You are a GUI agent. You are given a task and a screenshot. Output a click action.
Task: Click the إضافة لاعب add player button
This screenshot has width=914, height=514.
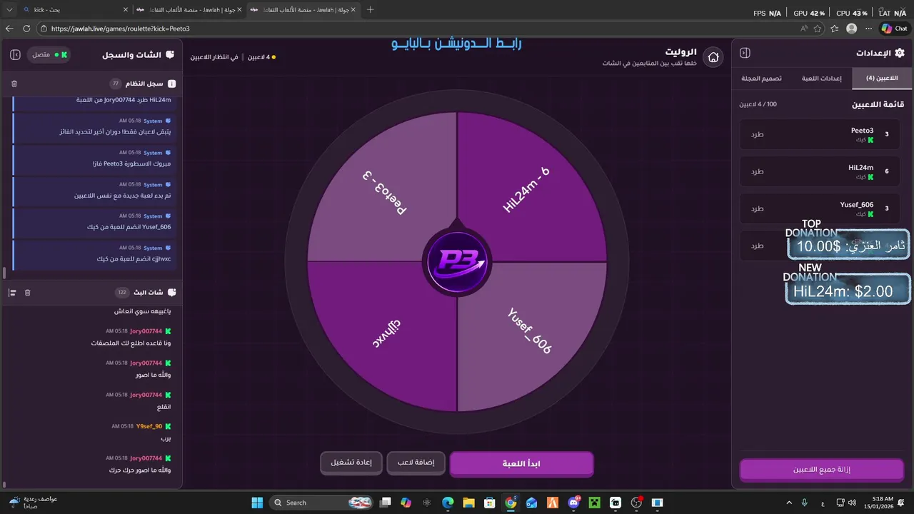[416, 463]
